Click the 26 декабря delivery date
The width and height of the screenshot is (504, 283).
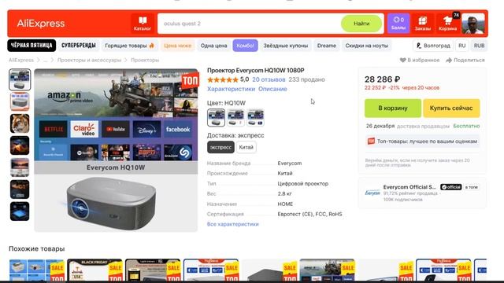click(x=380, y=126)
